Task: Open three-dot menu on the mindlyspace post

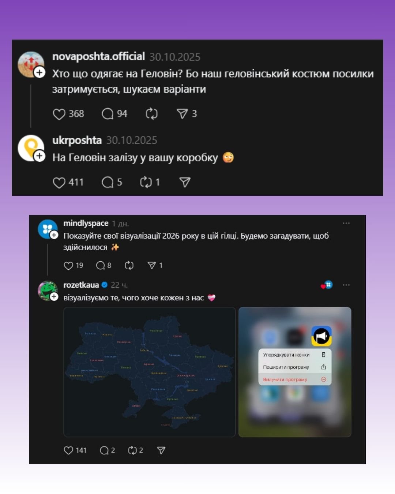Action: pyautogui.click(x=346, y=223)
